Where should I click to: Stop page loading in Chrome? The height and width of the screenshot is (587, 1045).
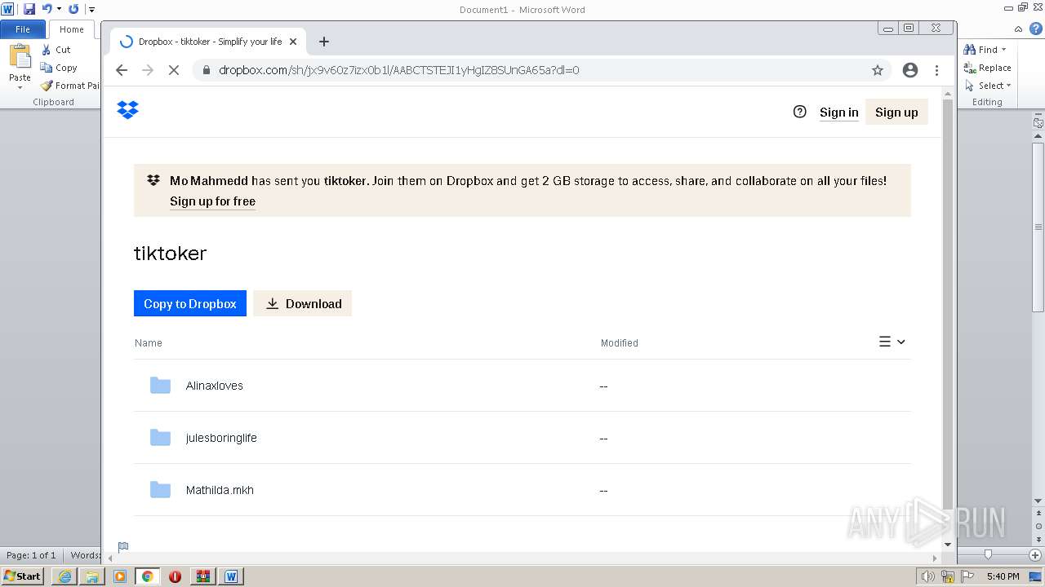point(174,70)
